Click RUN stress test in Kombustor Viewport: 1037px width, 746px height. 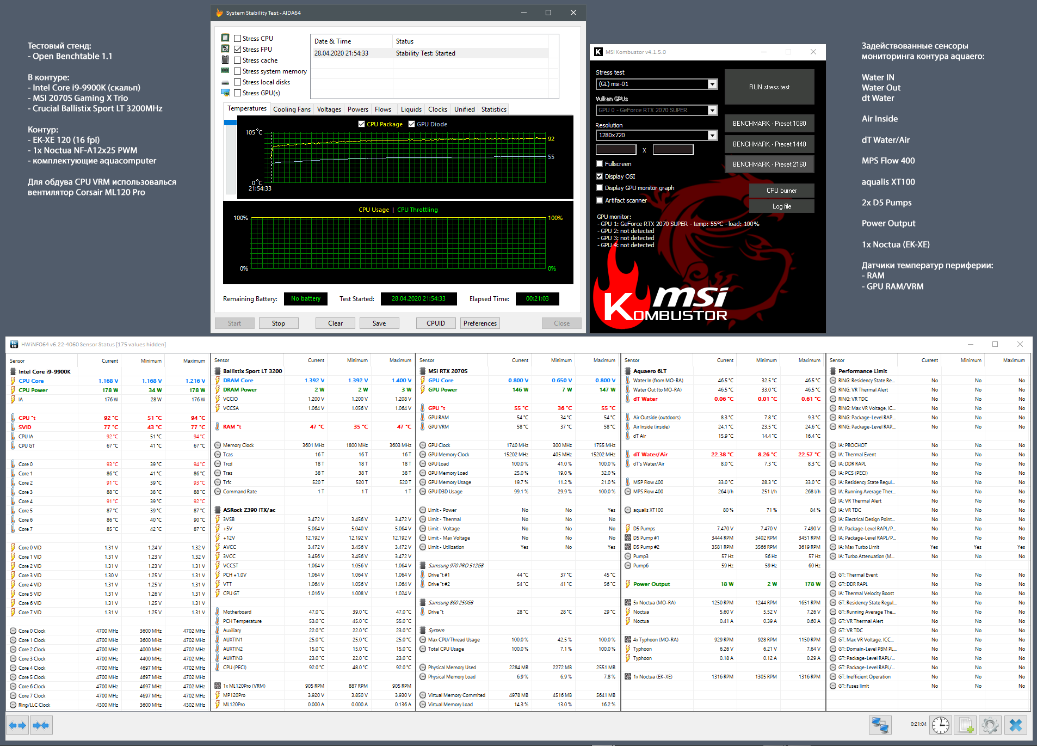769,87
